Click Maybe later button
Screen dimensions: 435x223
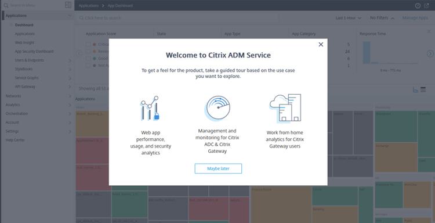coord(218,168)
